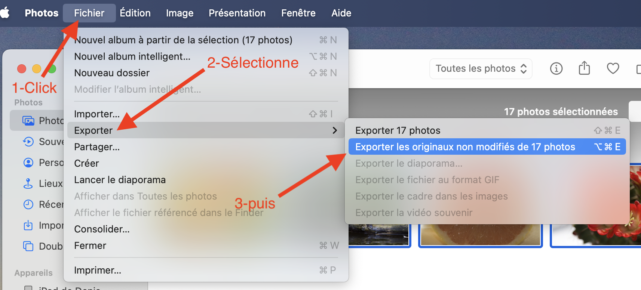Open the Lieux sidebar icon
Screen dimensions: 641x290
point(28,183)
